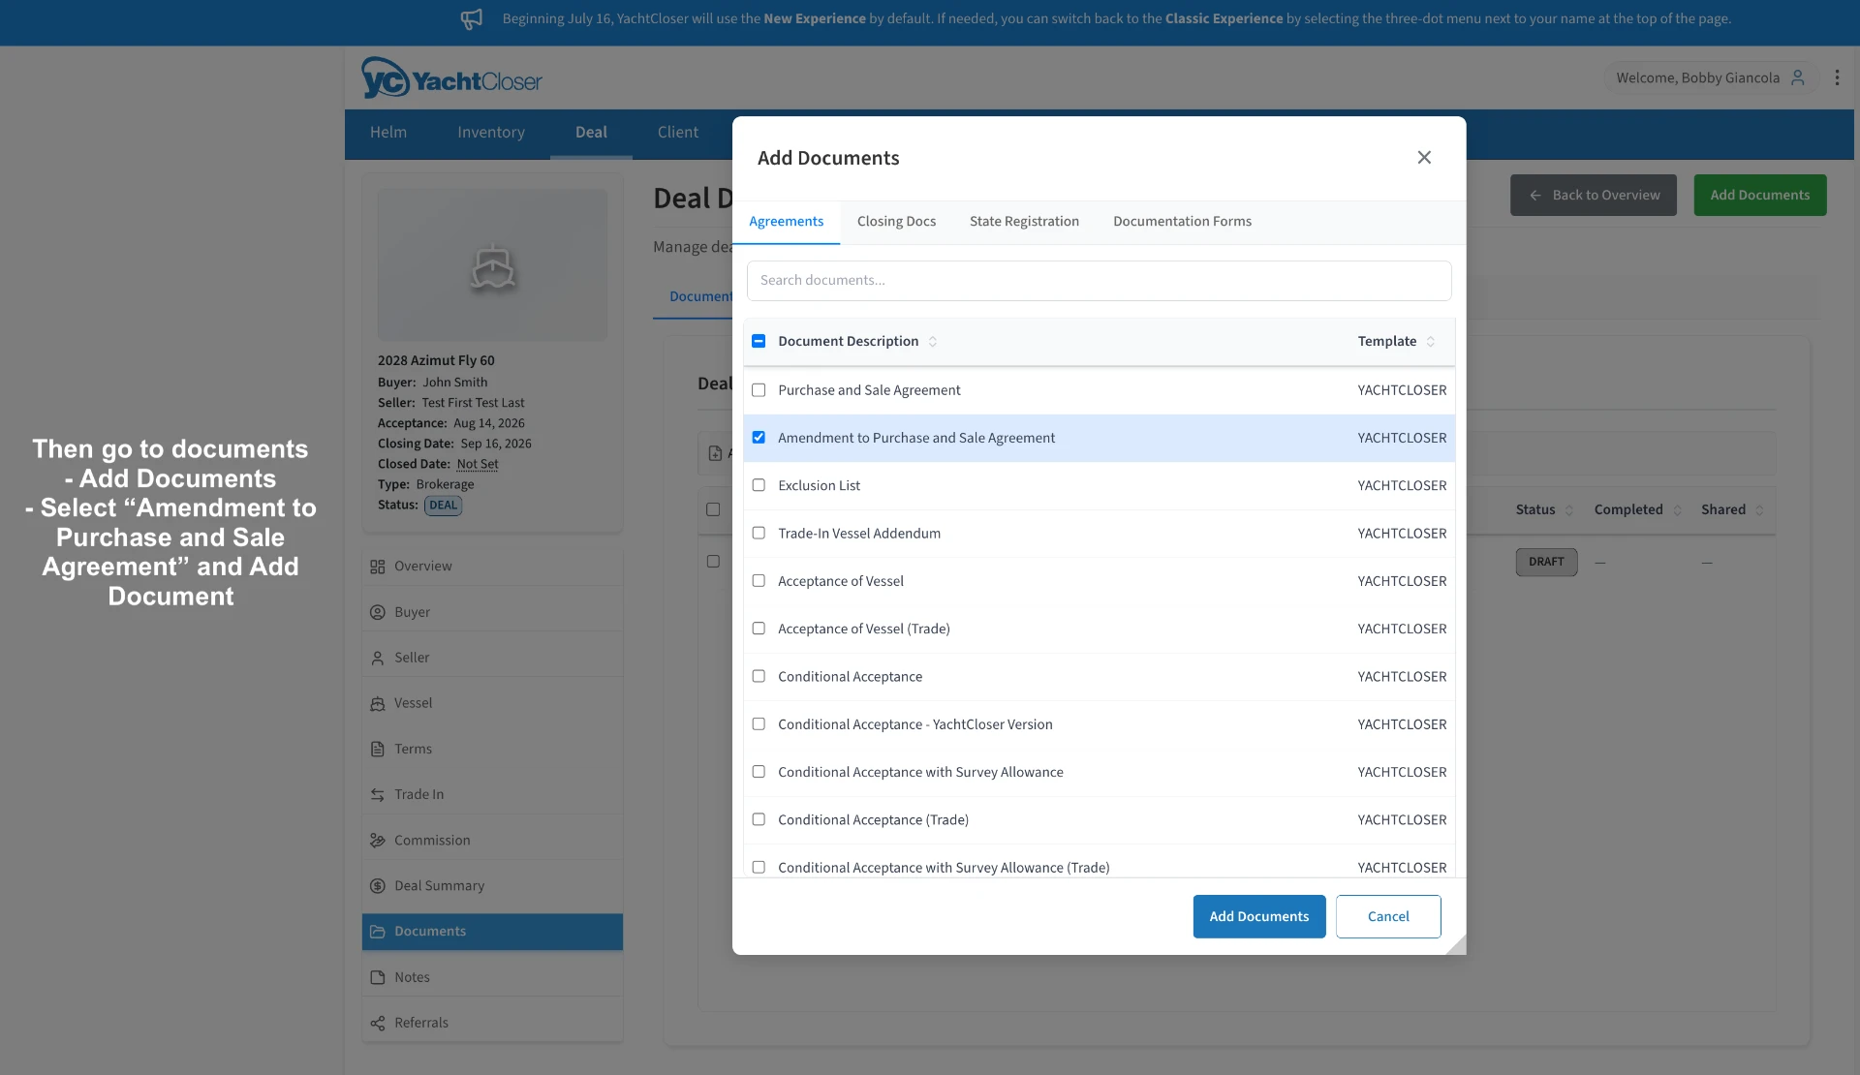Screen dimensions: 1860x1075
Task: Click the DEAL status badge
Action: pos(443,506)
